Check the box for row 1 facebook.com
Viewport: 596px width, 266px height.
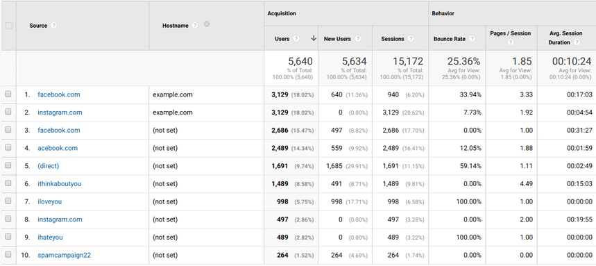pyautogui.click(x=8, y=94)
